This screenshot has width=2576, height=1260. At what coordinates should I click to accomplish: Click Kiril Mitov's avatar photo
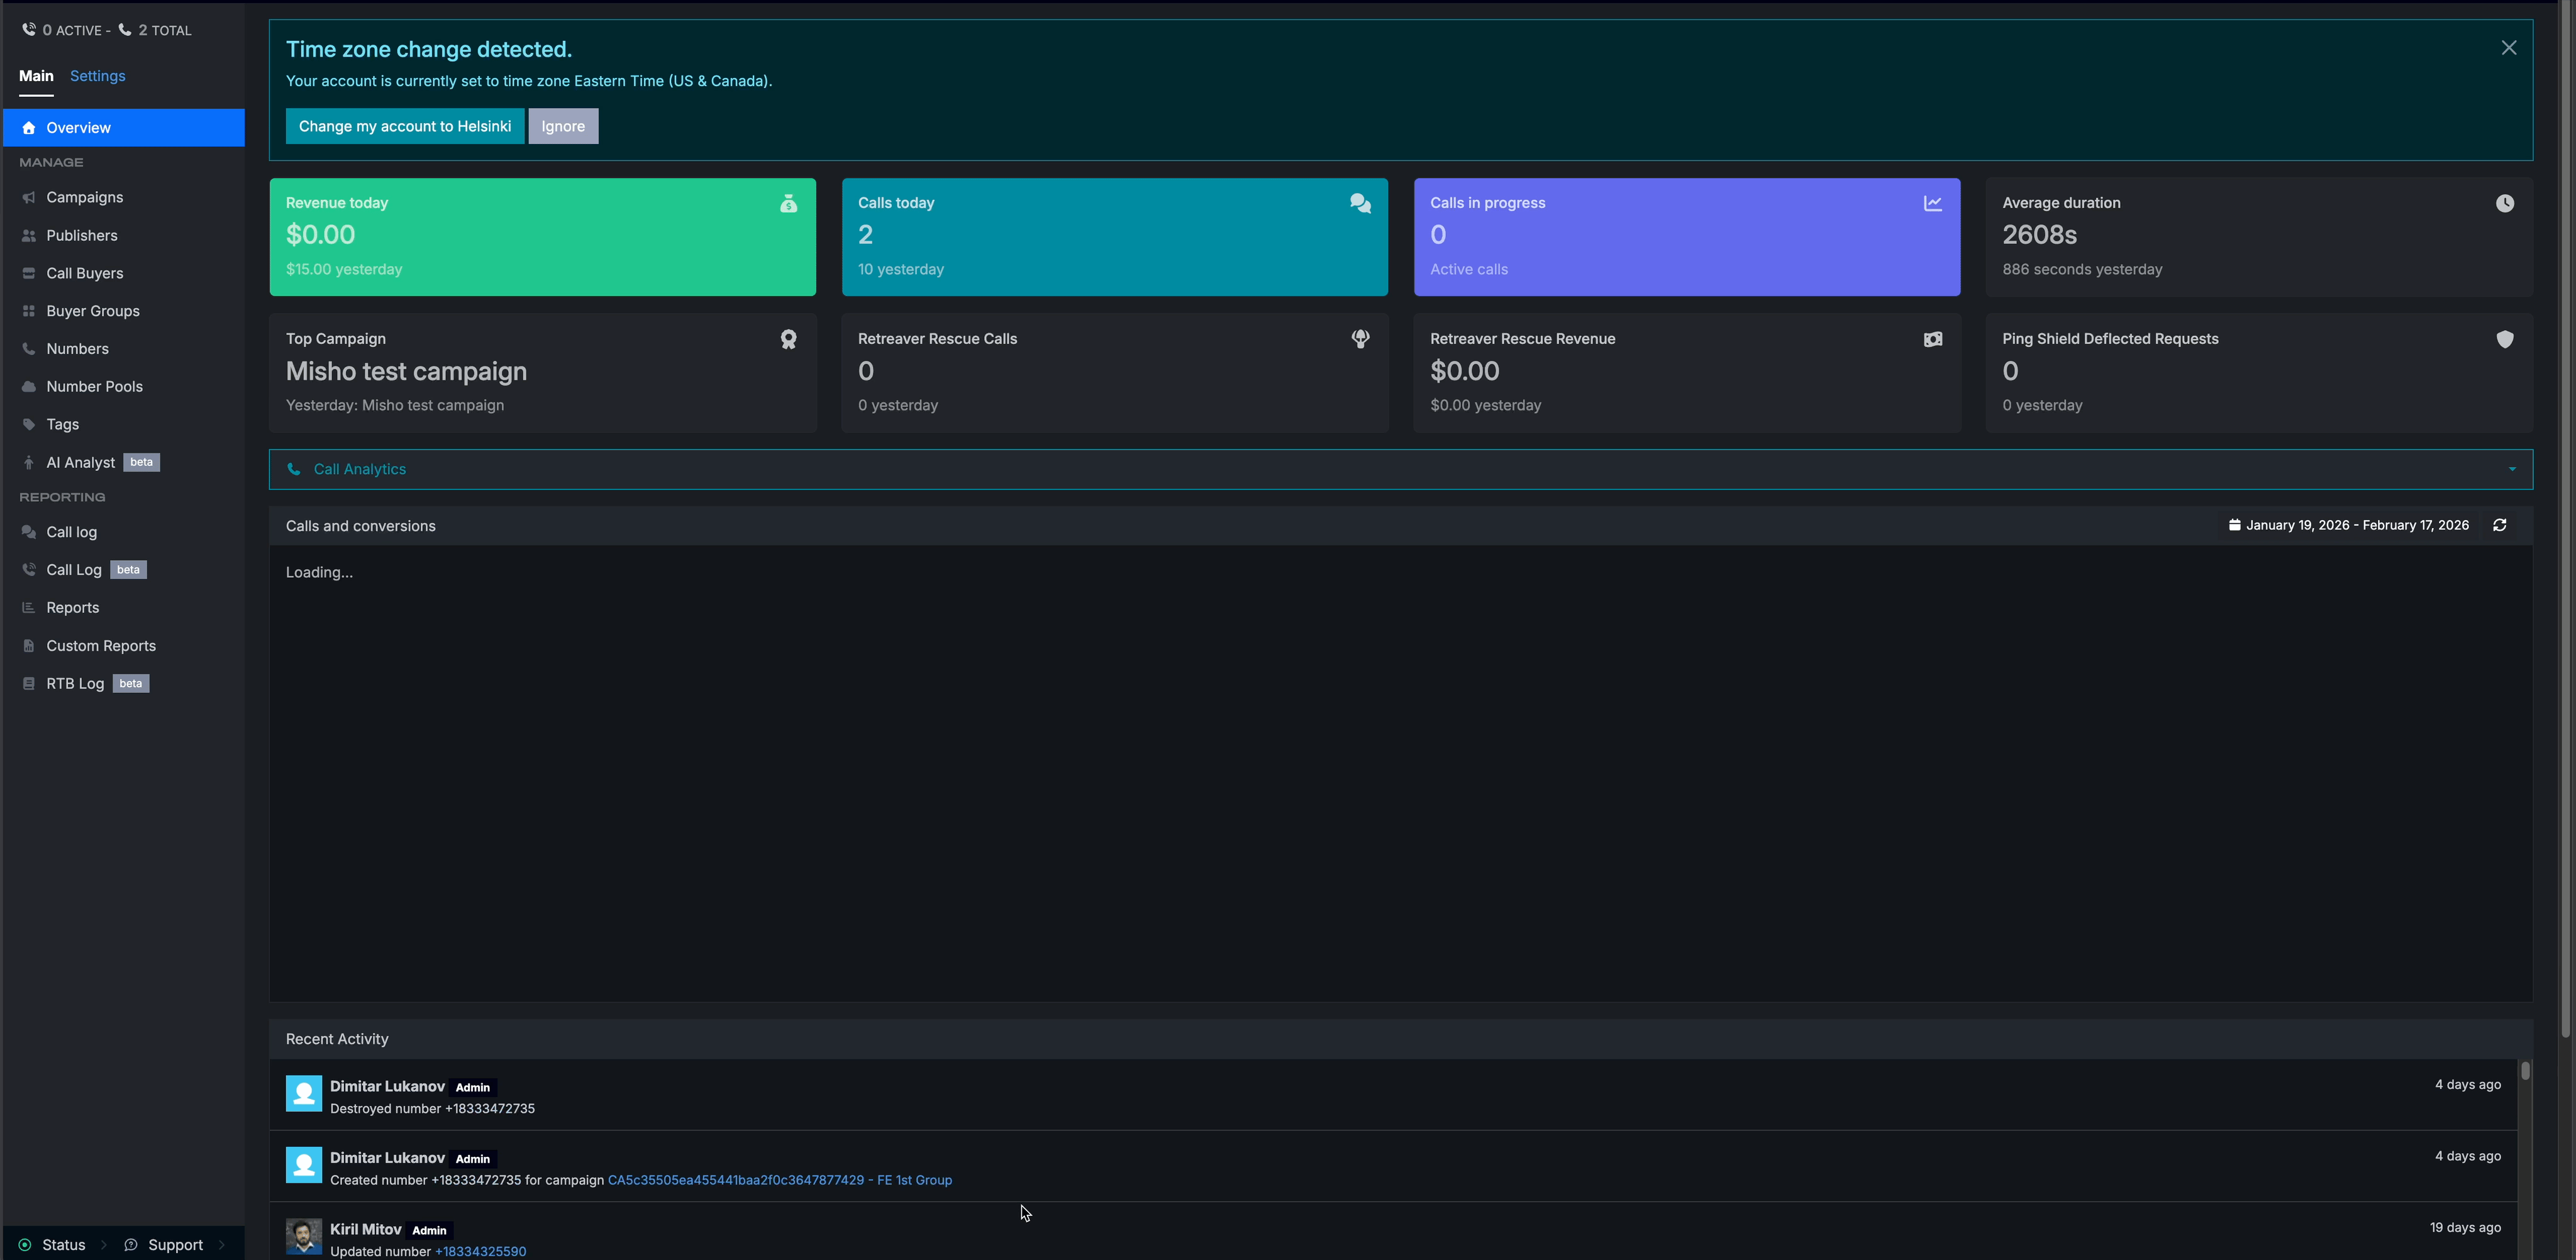pos(304,1237)
